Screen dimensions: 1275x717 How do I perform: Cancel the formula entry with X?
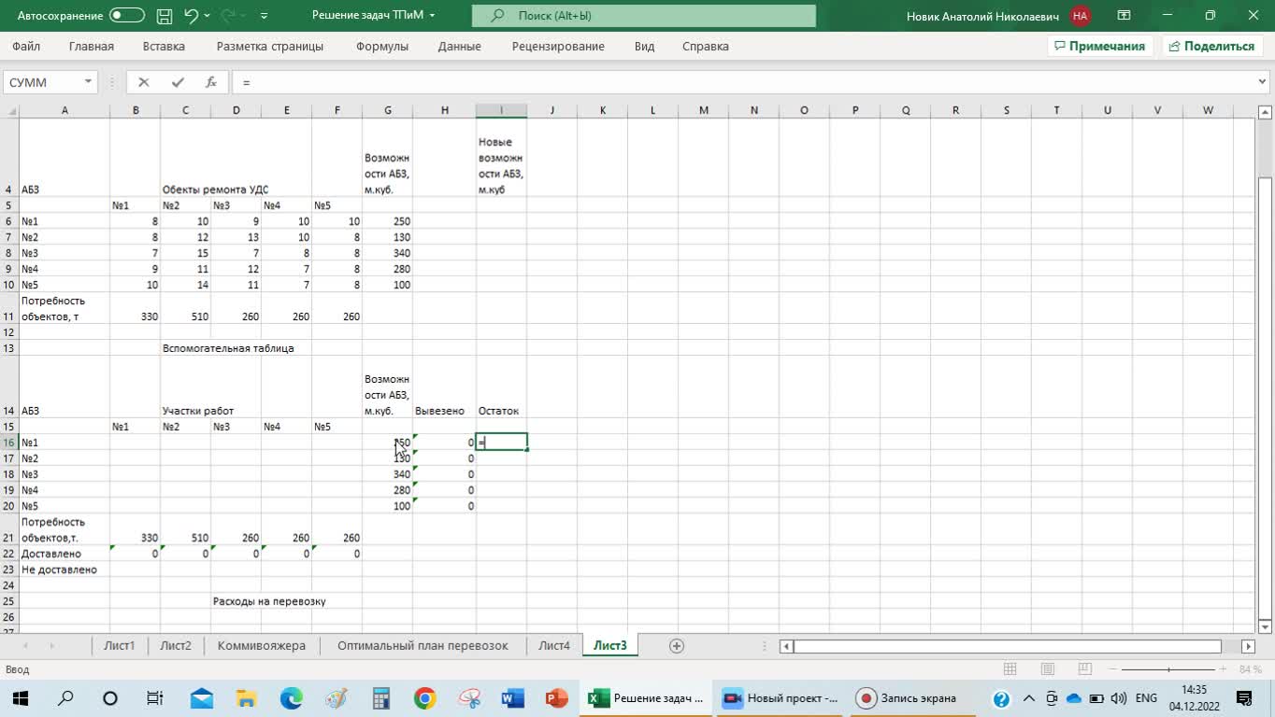143,82
